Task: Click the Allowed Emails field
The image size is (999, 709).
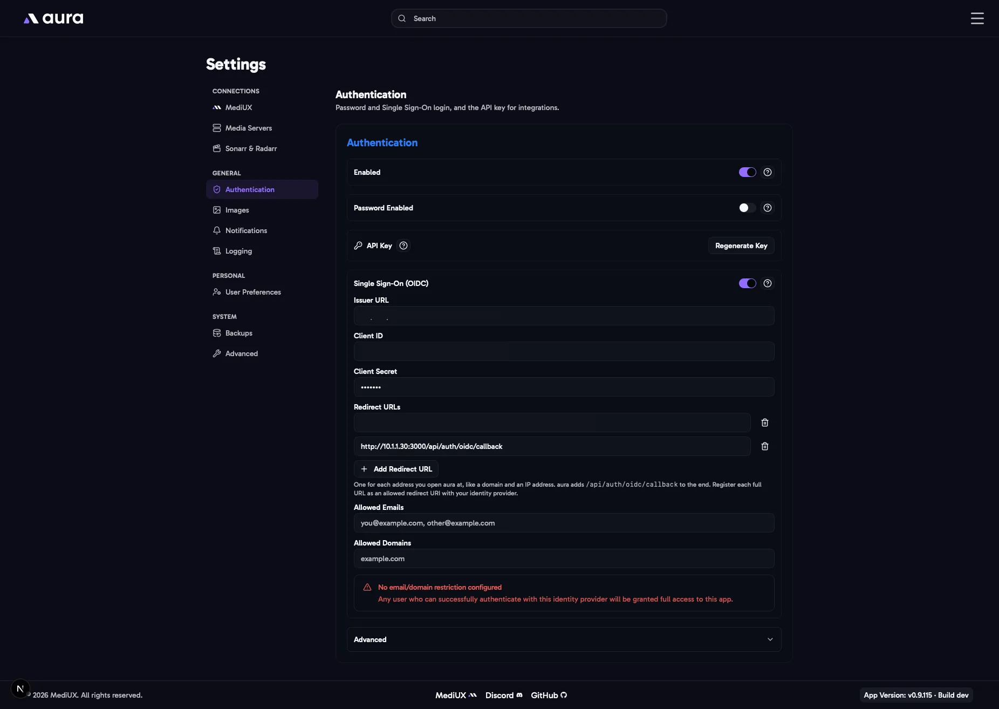Action: [x=564, y=523]
